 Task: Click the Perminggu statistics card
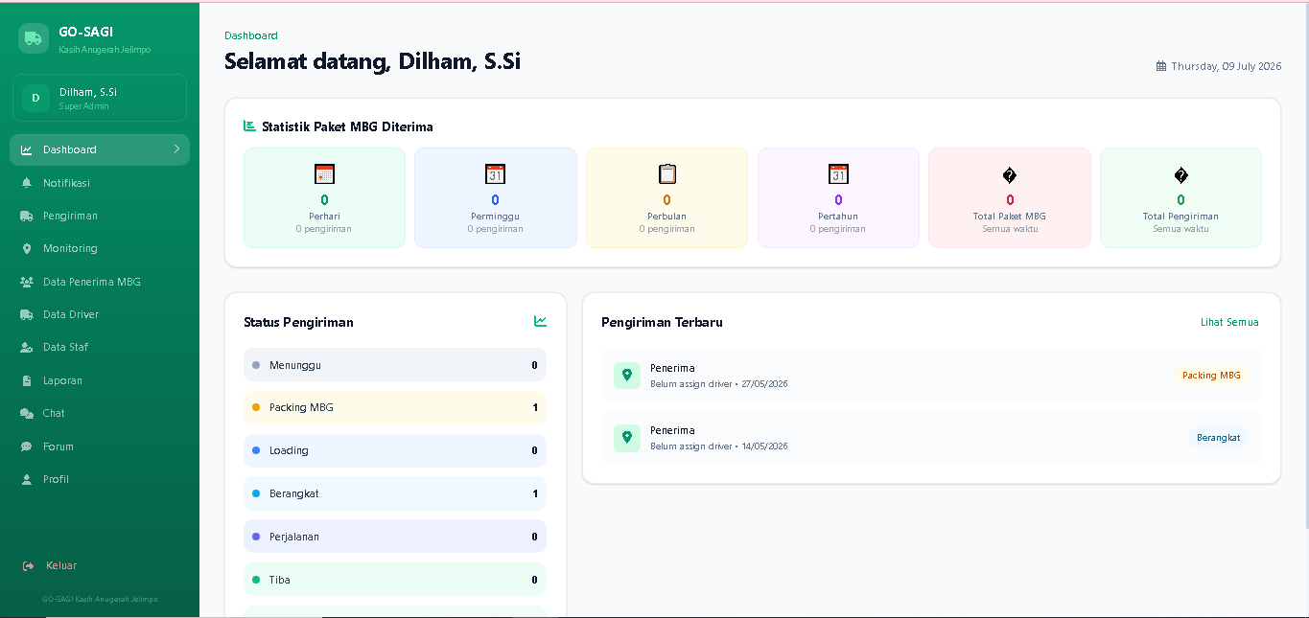[496, 197]
